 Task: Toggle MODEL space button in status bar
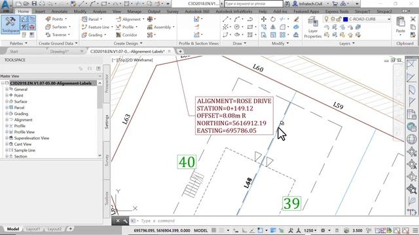tap(201, 230)
